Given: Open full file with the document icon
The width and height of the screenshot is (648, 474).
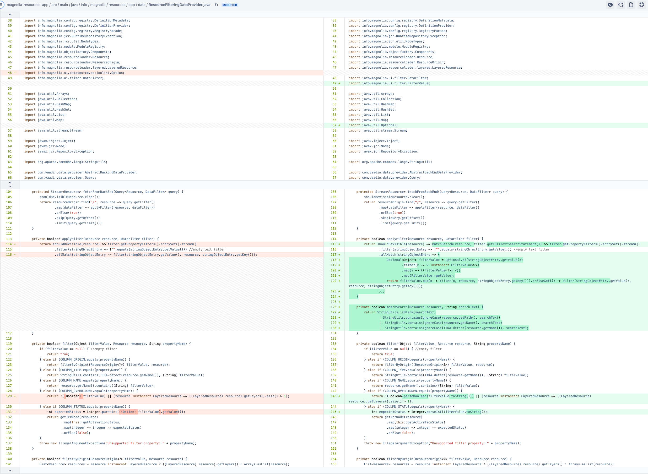Looking at the screenshot, I should [x=631, y=5].
